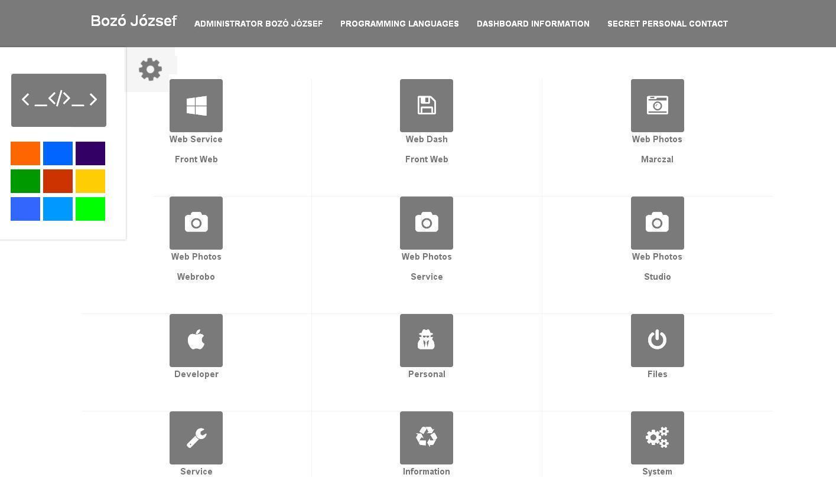The width and height of the screenshot is (836, 481).
Task: Click the Marczal caption text
Action: (x=657, y=159)
